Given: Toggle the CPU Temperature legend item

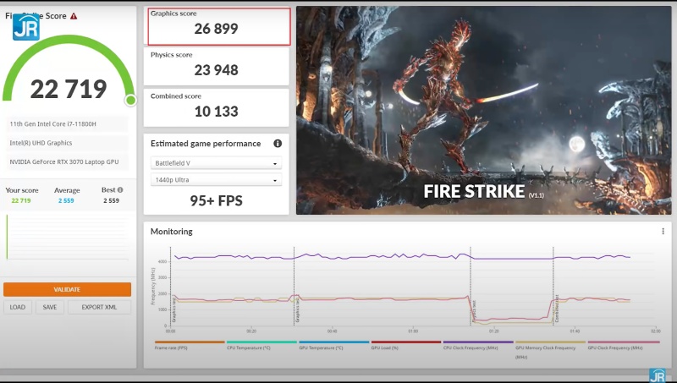Looking at the screenshot, I should coord(261,345).
